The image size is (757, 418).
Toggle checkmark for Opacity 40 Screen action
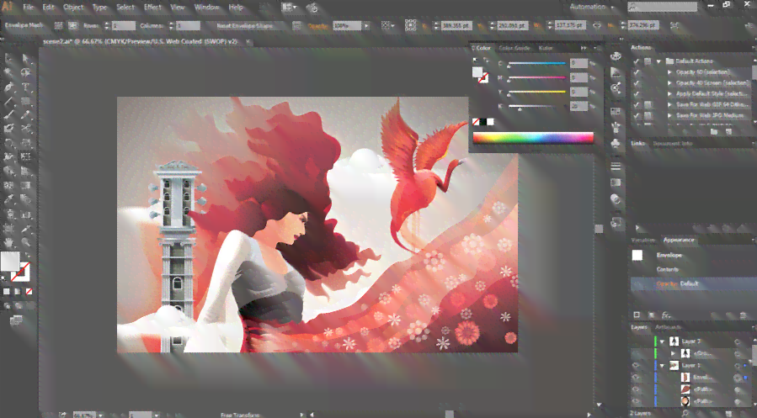coord(637,83)
